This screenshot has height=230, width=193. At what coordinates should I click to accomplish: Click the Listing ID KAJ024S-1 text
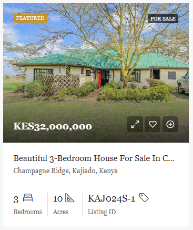(x=111, y=198)
